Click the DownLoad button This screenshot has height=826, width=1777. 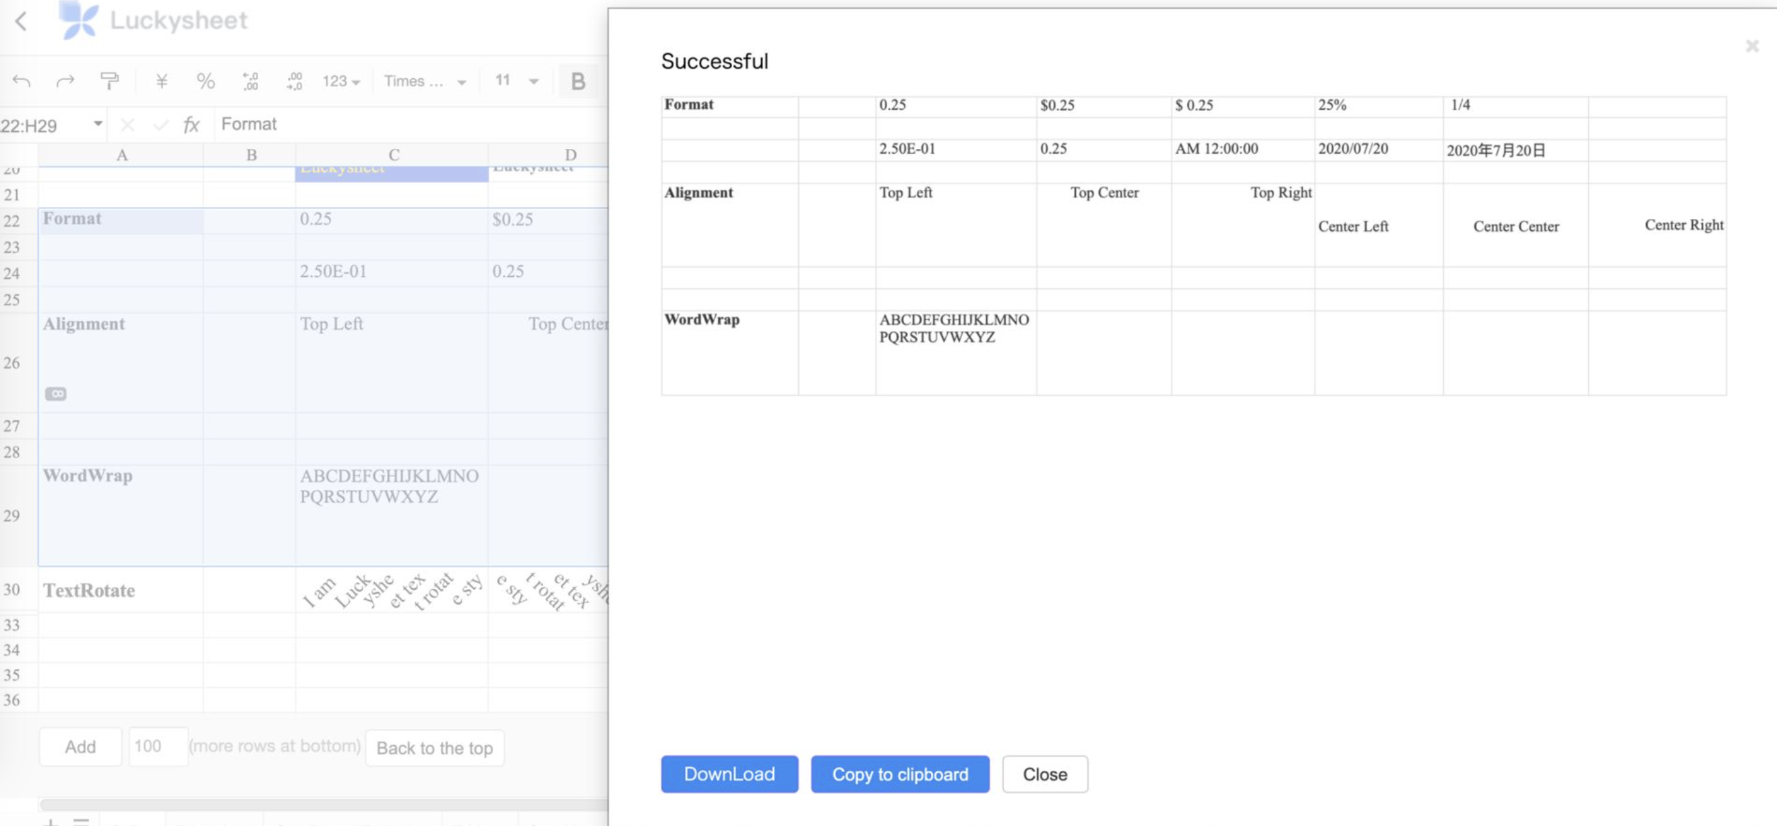(x=729, y=773)
